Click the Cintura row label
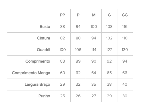 (x=43, y=38)
